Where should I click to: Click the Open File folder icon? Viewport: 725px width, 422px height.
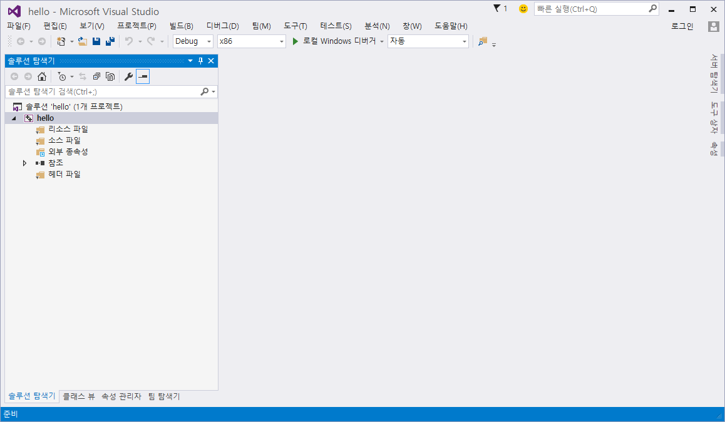[82, 41]
